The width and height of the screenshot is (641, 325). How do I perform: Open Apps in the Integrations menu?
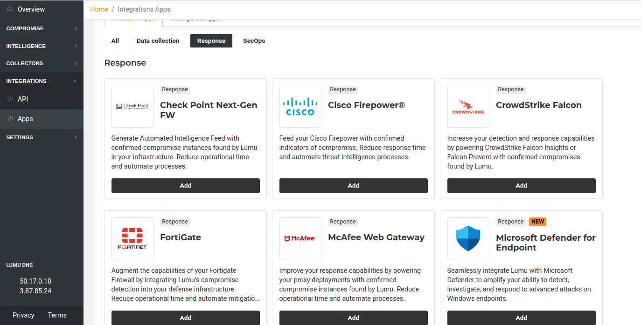point(25,119)
